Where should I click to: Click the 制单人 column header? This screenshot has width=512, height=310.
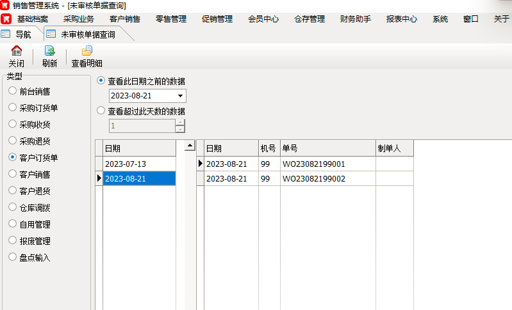tap(394, 148)
